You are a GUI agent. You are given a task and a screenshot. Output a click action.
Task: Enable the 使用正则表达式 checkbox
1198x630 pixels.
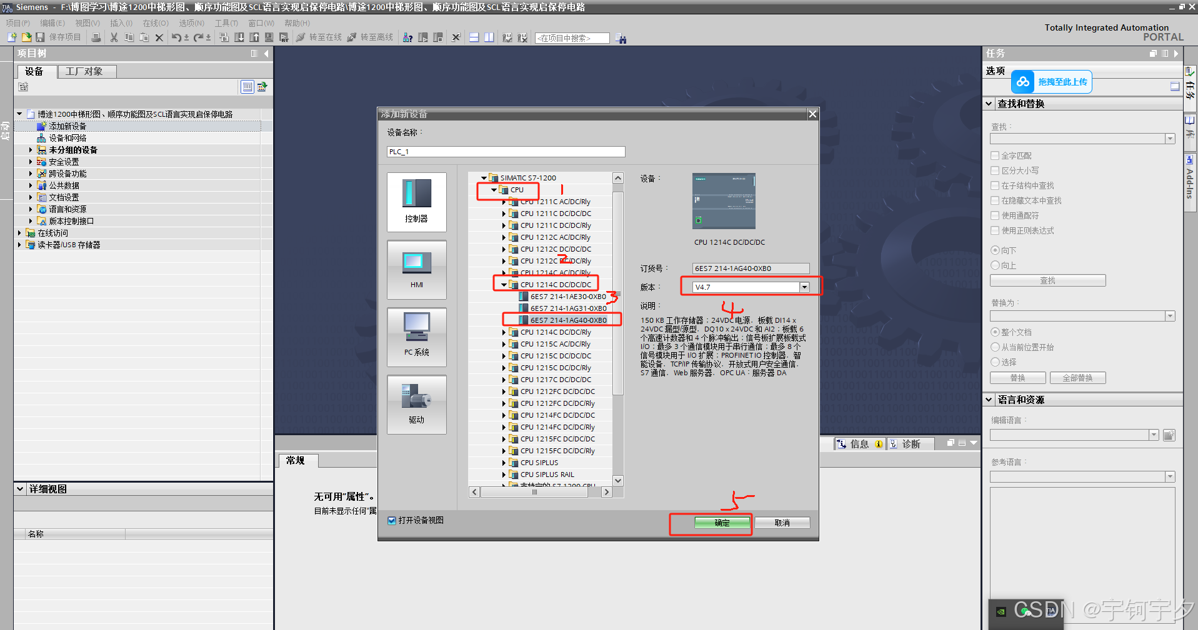995,230
